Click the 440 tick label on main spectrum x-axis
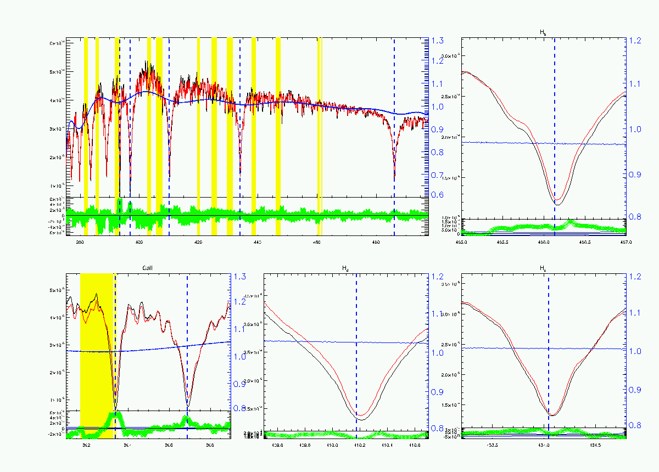This screenshot has height=472, width=659. tap(258, 241)
